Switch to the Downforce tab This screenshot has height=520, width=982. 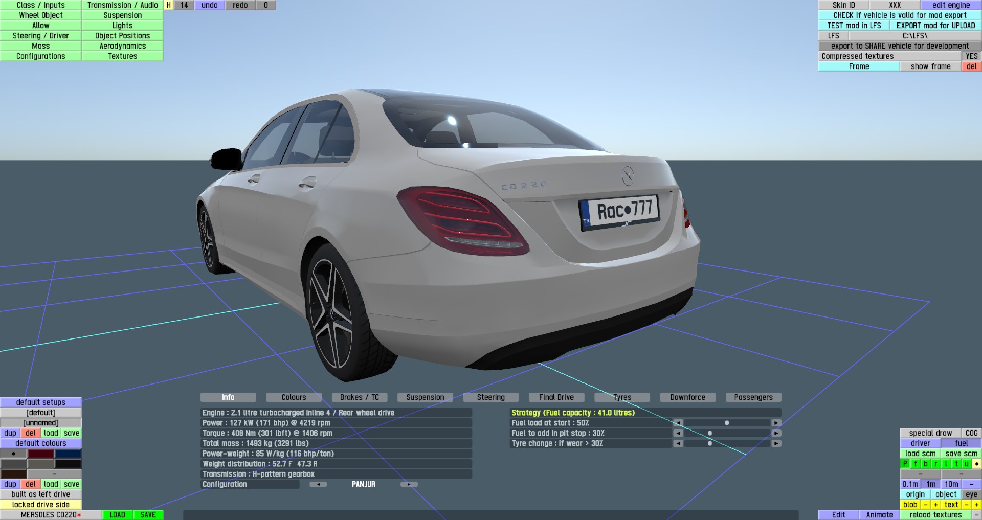point(688,397)
